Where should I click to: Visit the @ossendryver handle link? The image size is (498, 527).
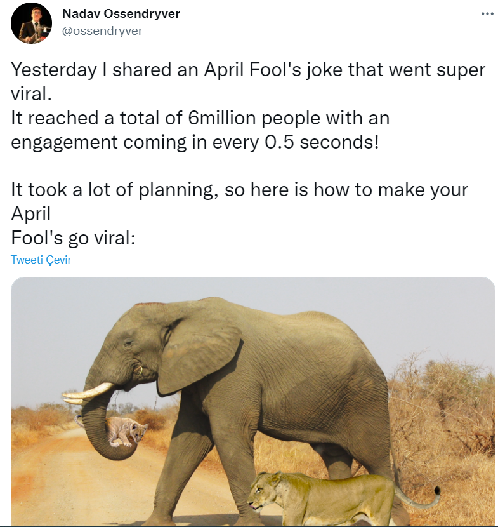click(x=102, y=30)
